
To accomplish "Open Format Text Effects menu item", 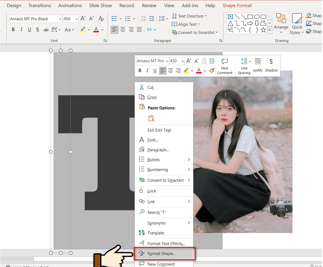I will [x=164, y=244].
